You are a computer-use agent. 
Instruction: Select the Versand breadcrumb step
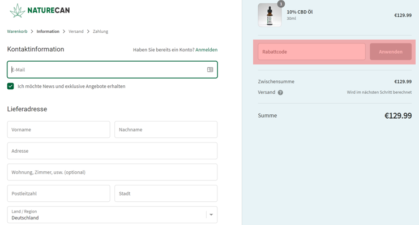click(x=76, y=32)
